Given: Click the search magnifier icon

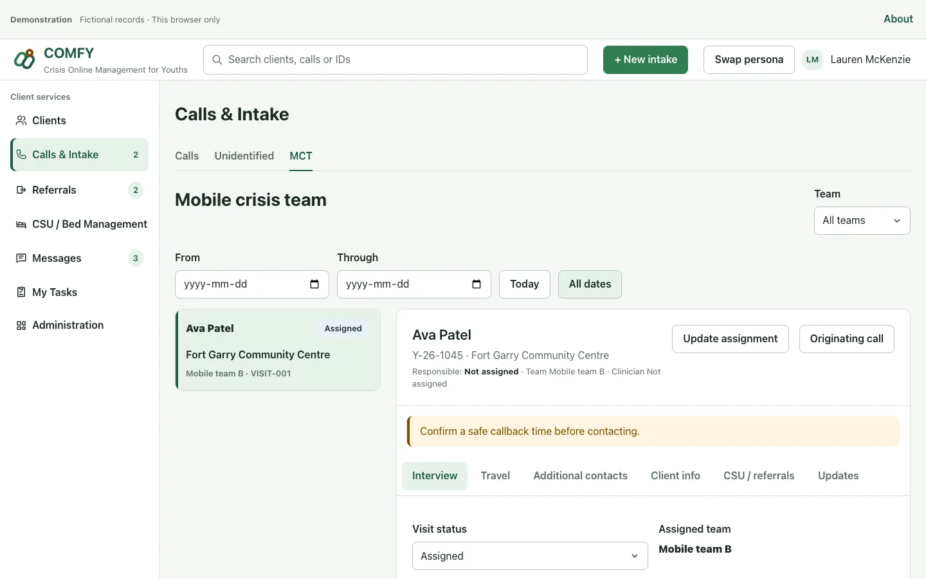Looking at the screenshot, I should [x=217, y=60].
